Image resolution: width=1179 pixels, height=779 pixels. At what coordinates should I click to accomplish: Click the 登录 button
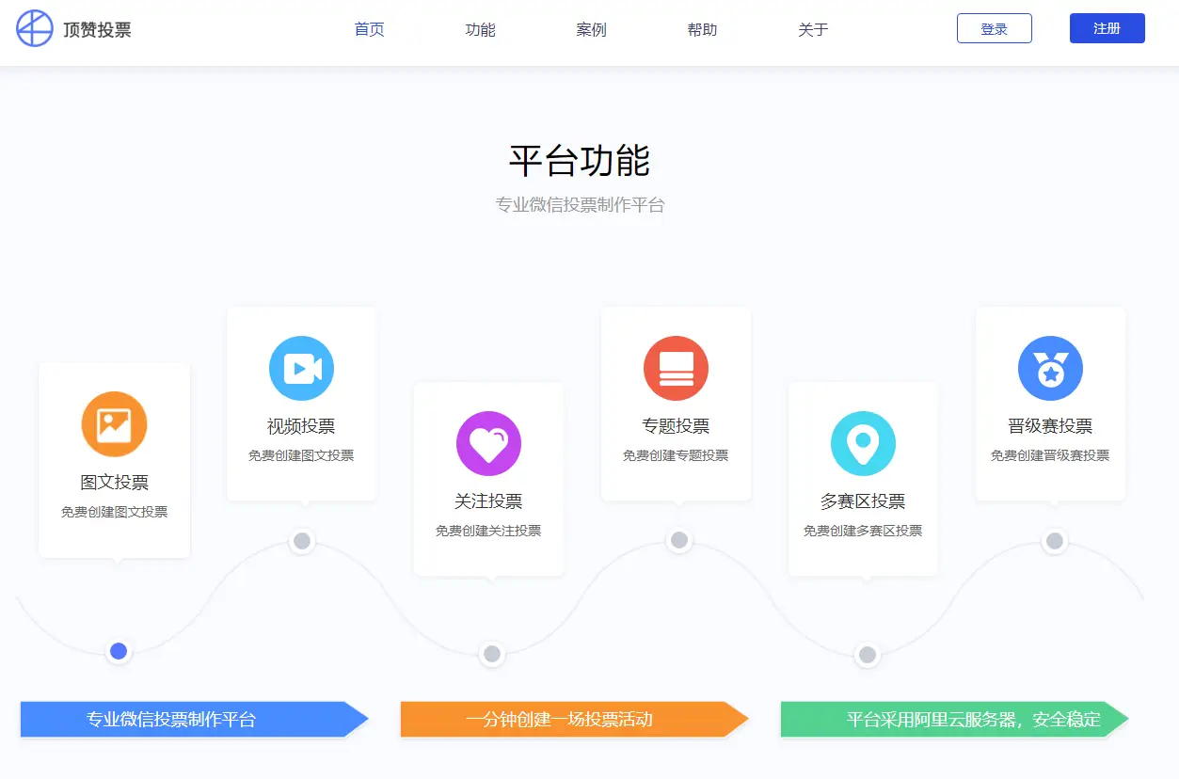tap(995, 28)
